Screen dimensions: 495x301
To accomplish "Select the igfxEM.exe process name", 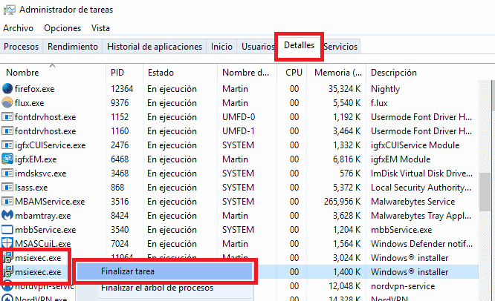I will click(36, 159).
